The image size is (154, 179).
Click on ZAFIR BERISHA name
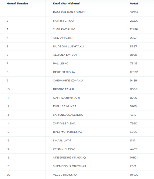point(64,124)
